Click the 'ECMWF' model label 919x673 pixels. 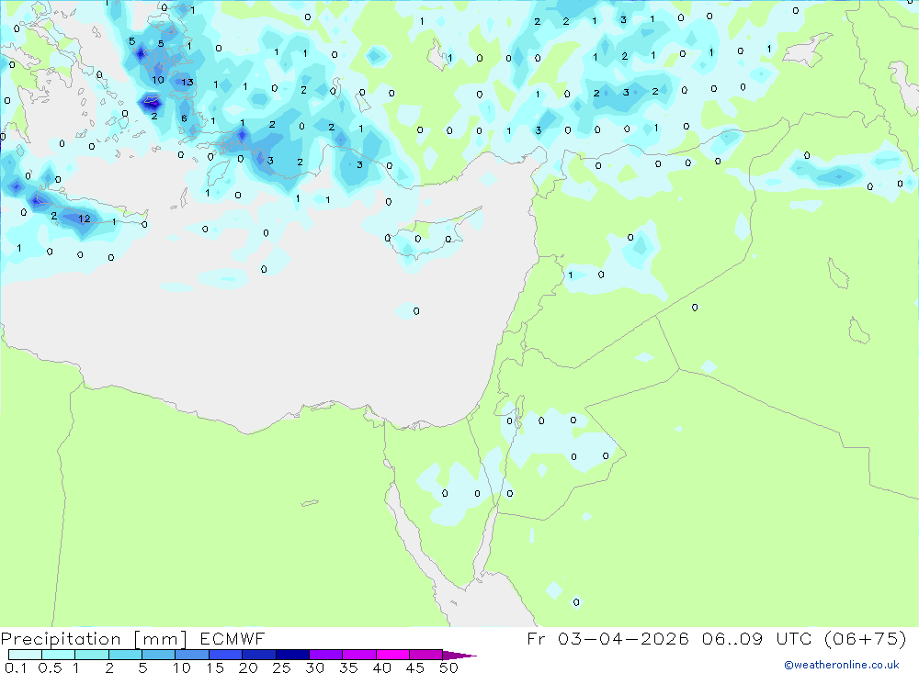(x=233, y=638)
